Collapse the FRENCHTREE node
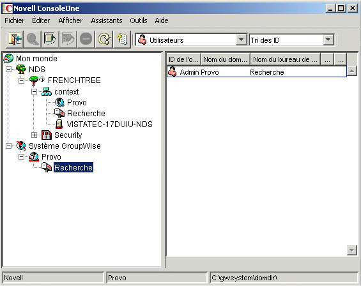The width and height of the screenshot is (361, 286). click(x=21, y=80)
